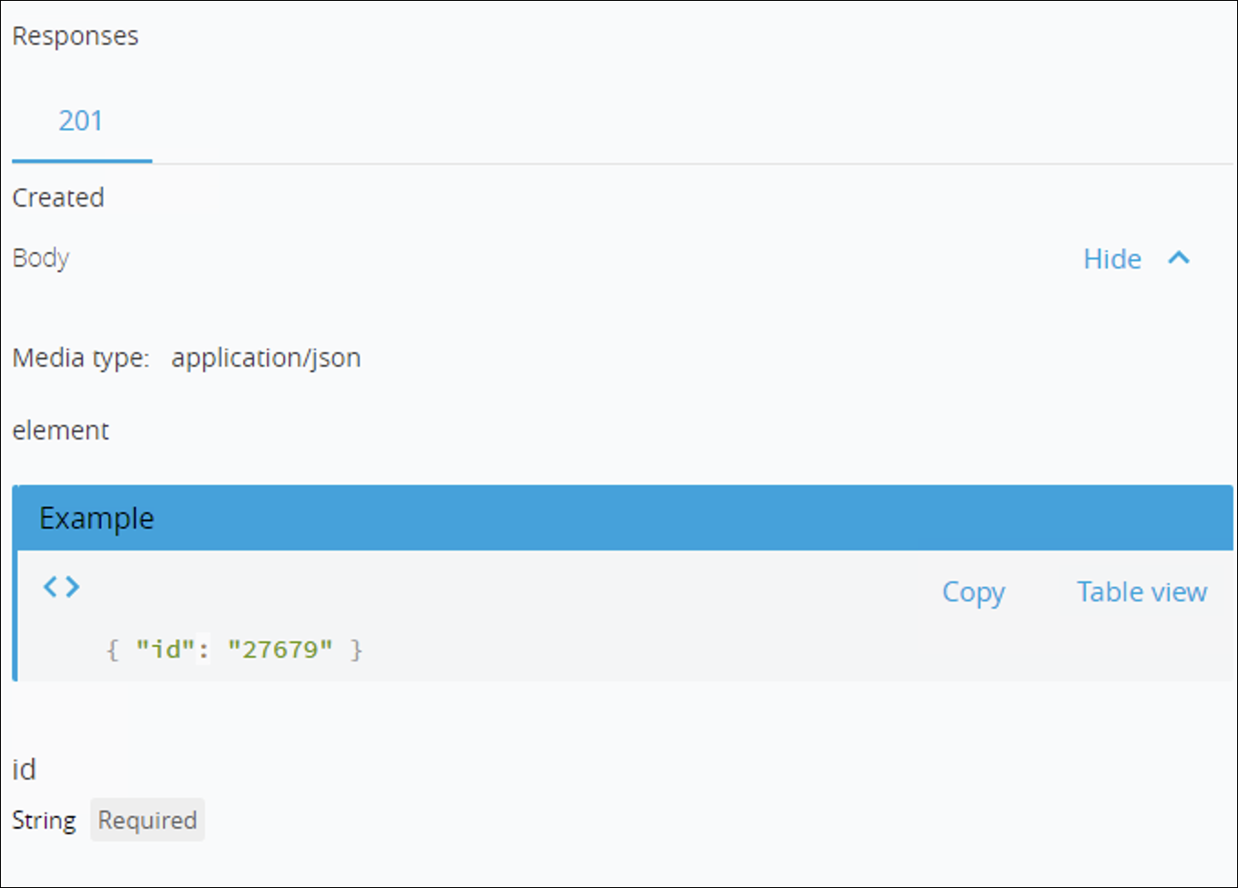Click the Required badge under id
Screen dimensions: 1238x888
(x=147, y=820)
